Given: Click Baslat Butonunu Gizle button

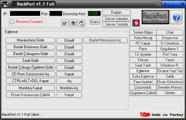Looking at the screenshot, I should point(30,47).
